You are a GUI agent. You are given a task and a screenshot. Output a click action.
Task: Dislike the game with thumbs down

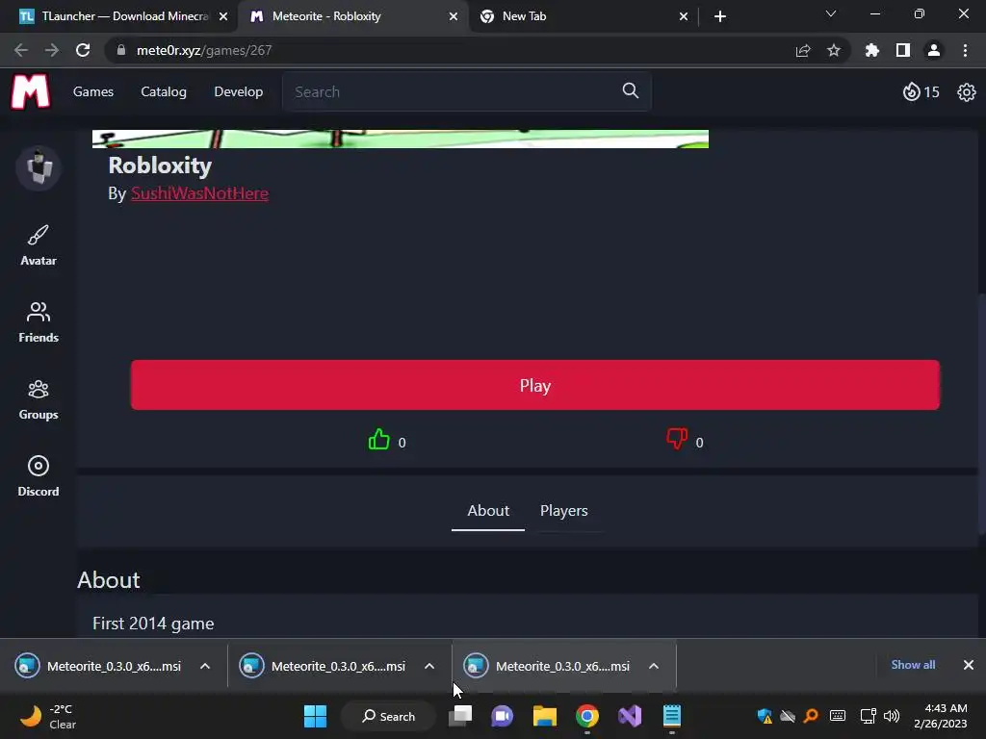(677, 438)
